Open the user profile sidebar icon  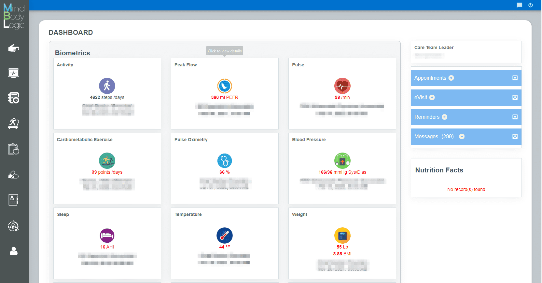[13, 251]
